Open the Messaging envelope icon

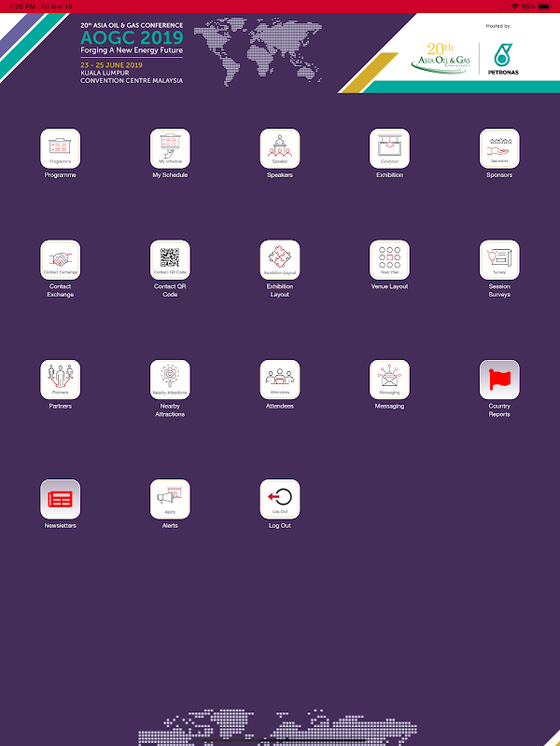tap(389, 380)
